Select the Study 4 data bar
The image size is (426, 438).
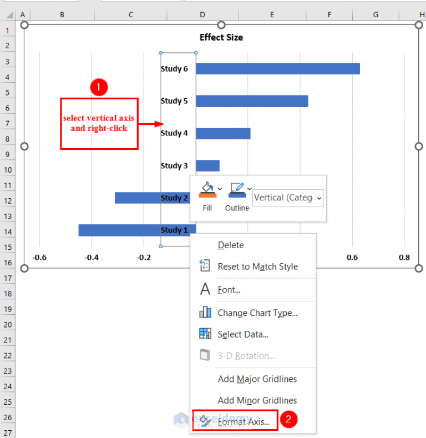223,134
